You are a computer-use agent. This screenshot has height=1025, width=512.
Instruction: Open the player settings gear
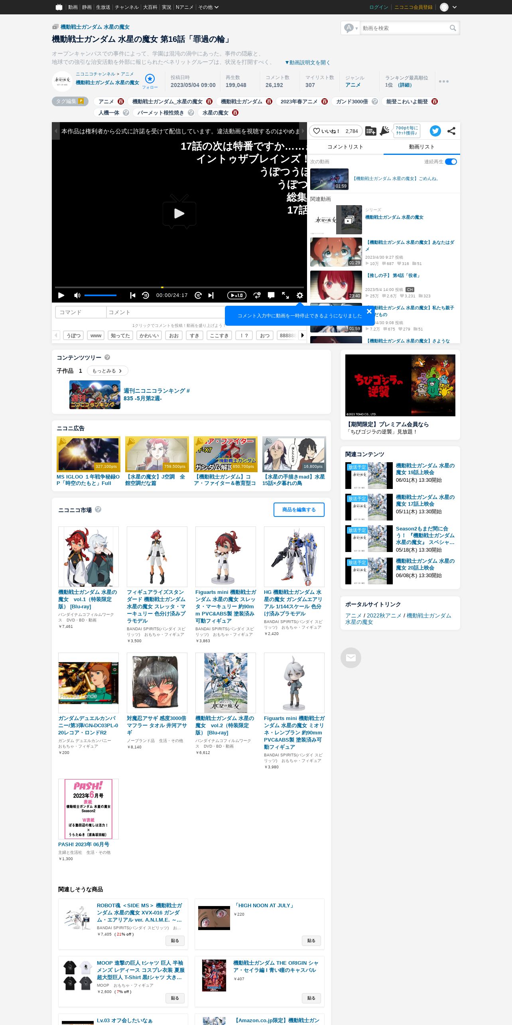coord(300,295)
